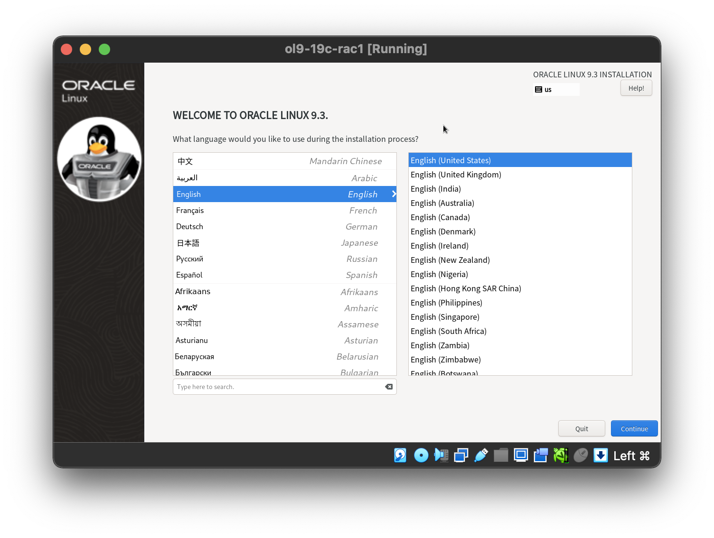Screen dimensions: 714x538
Task: Click the green turtle CPU status icon
Action: [x=561, y=455]
